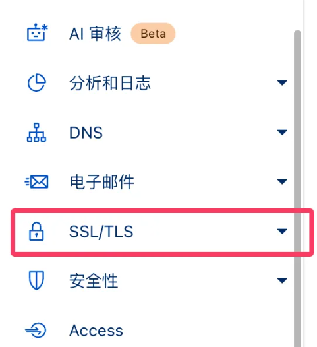Expand the 电子邮件 section arrow
317x347 pixels.
coord(282,181)
